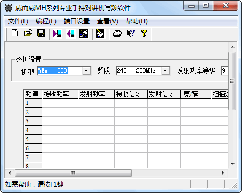Print using the printer icon
Screen dimensions: 242x193
117,34
